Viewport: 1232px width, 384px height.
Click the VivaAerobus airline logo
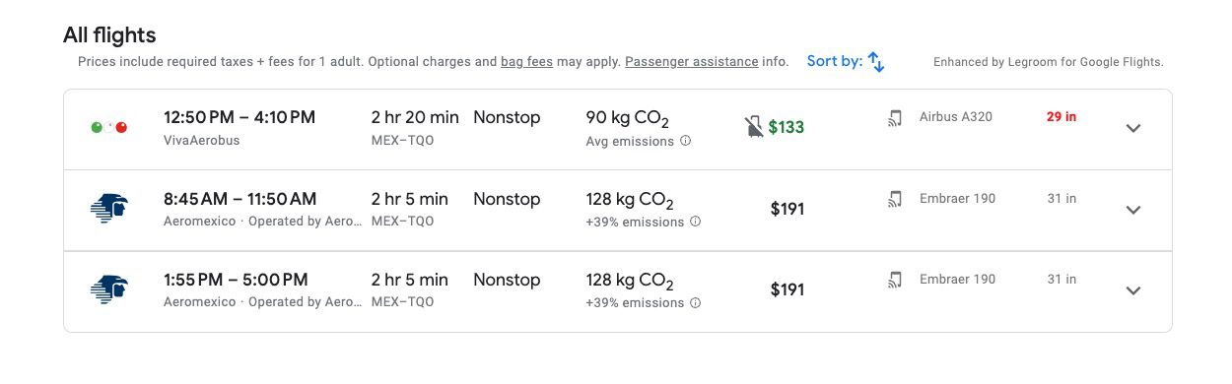pos(108,127)
